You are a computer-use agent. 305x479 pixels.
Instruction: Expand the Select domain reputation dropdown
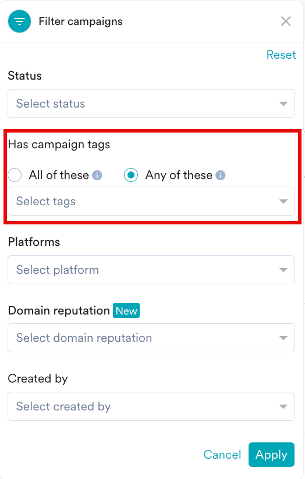tap(151, 338)
